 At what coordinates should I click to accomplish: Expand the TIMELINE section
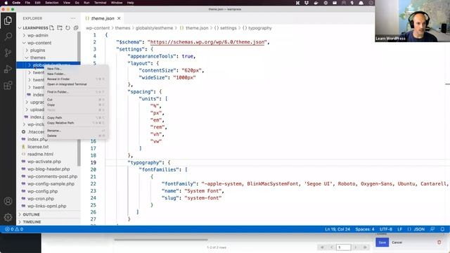[32, 222]
